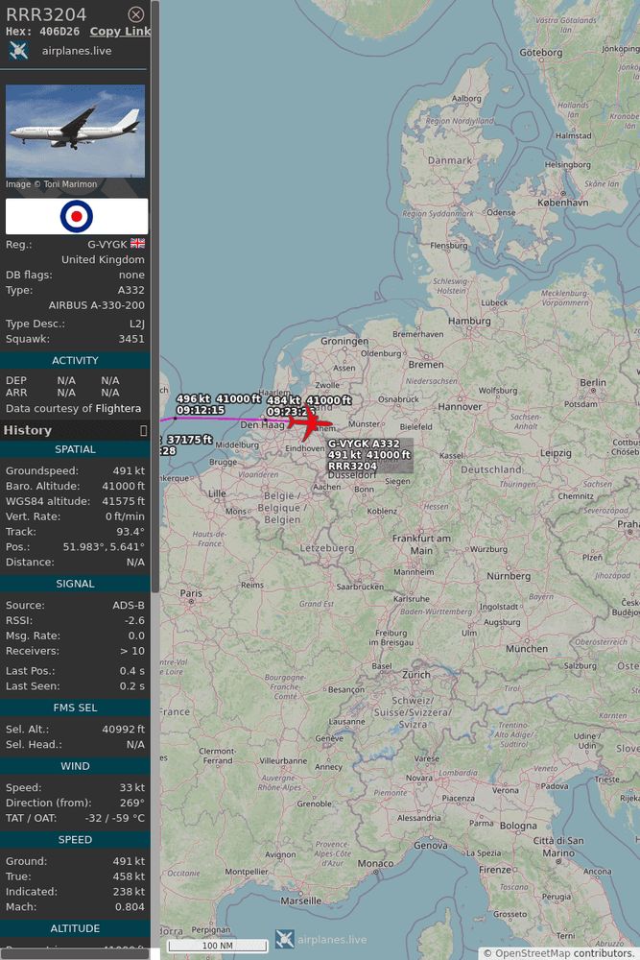Click the RAF roundel operator flag
This screenshot has height=960, width=640.
tap(77, 216)
